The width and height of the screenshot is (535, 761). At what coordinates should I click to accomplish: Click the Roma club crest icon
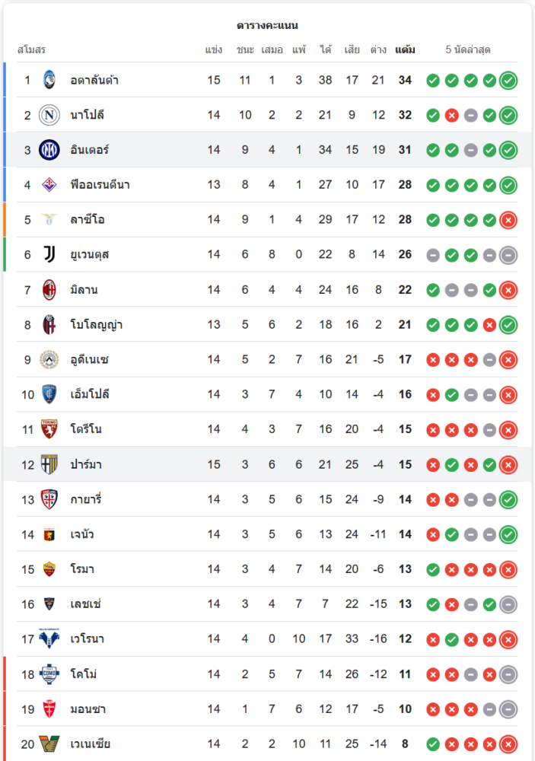coord(49,569)
